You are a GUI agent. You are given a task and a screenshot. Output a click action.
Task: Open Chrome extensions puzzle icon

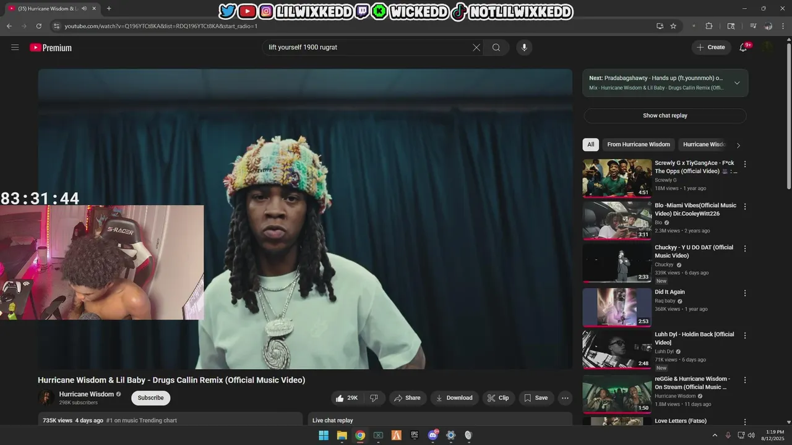pos(709,26)
